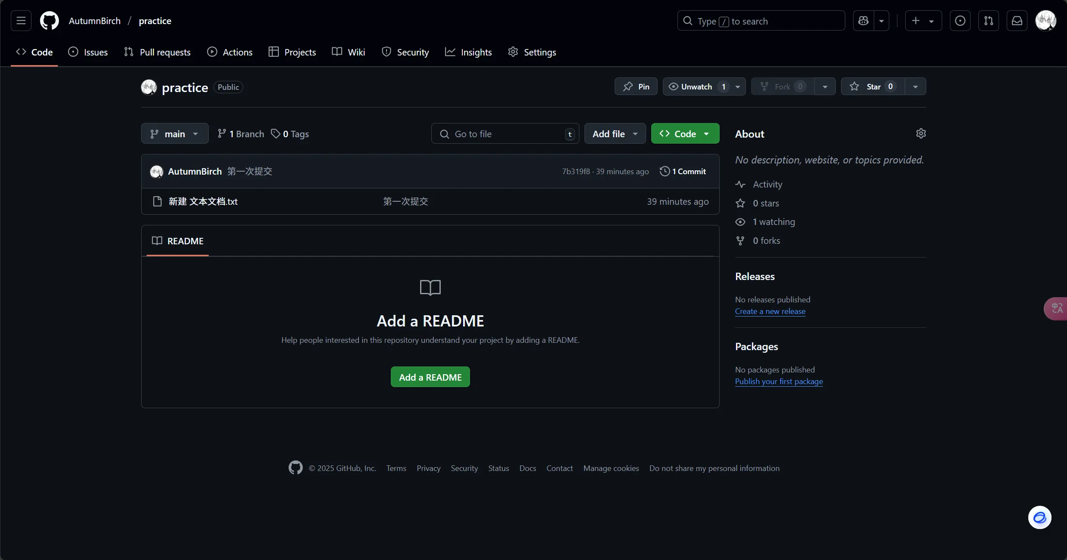The height and width of the screenshot is (560, 1067).
Task: Open the Insights tab
Action: click(468, 52)
